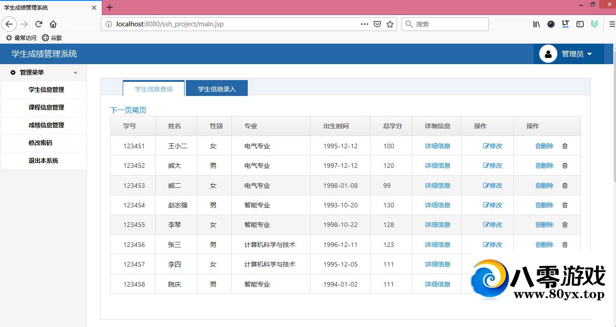Open 学生信息管理 in the sidebar
The height and width of the screenshot is (327, 616).
46,90
